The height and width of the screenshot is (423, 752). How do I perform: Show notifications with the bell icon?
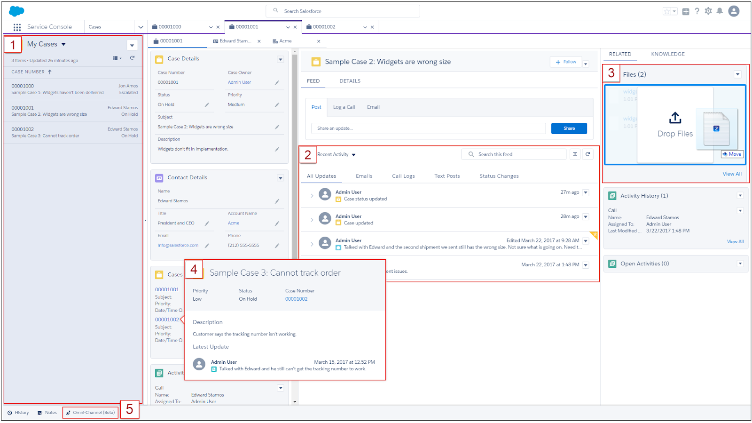pos(720,11)
